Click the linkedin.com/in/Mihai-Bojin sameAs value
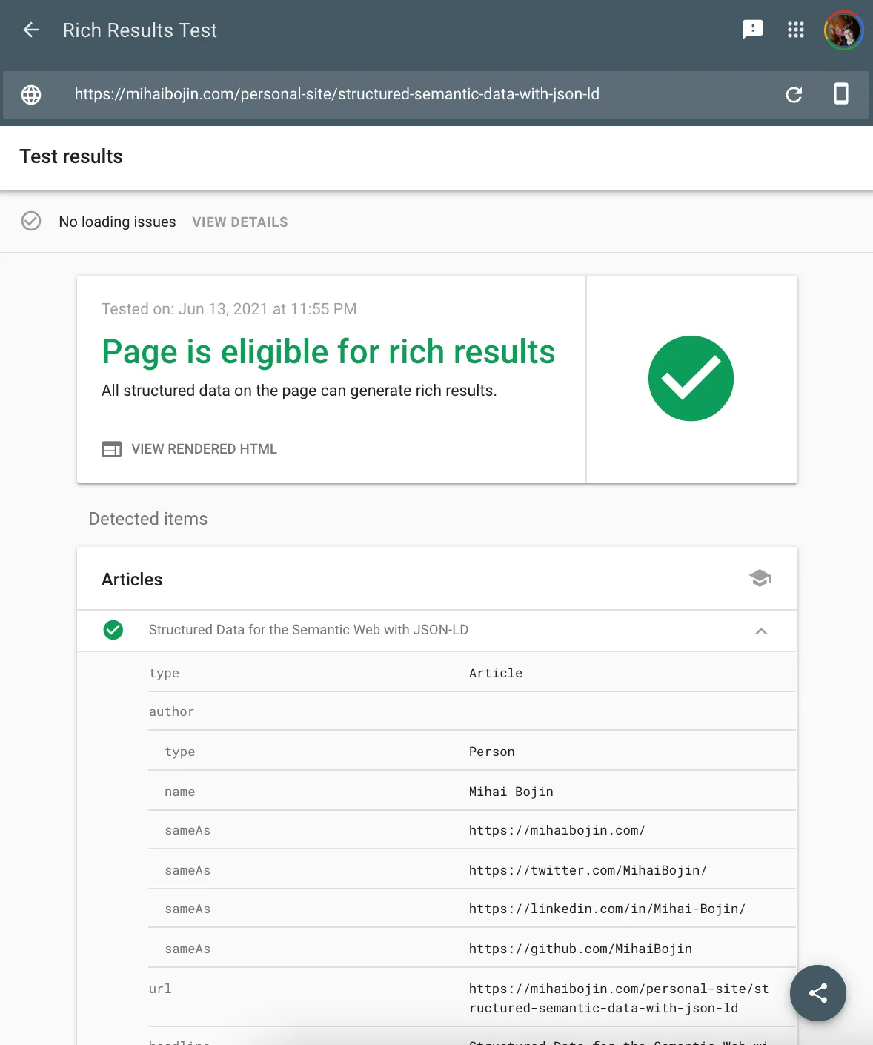This screenshot has height=1045, width=873. point(608,909)
